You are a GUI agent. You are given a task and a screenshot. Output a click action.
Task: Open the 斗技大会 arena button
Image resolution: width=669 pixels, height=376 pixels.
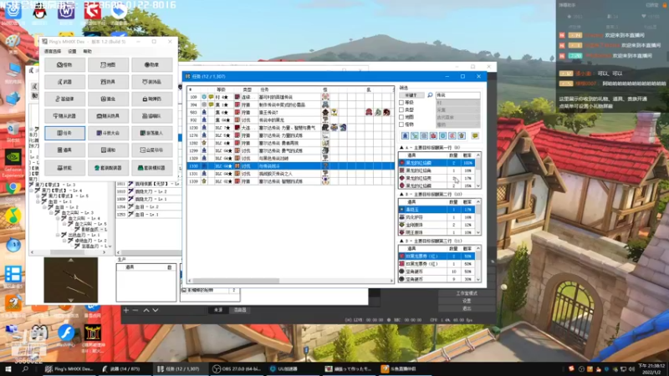click(x=109, y=133)
